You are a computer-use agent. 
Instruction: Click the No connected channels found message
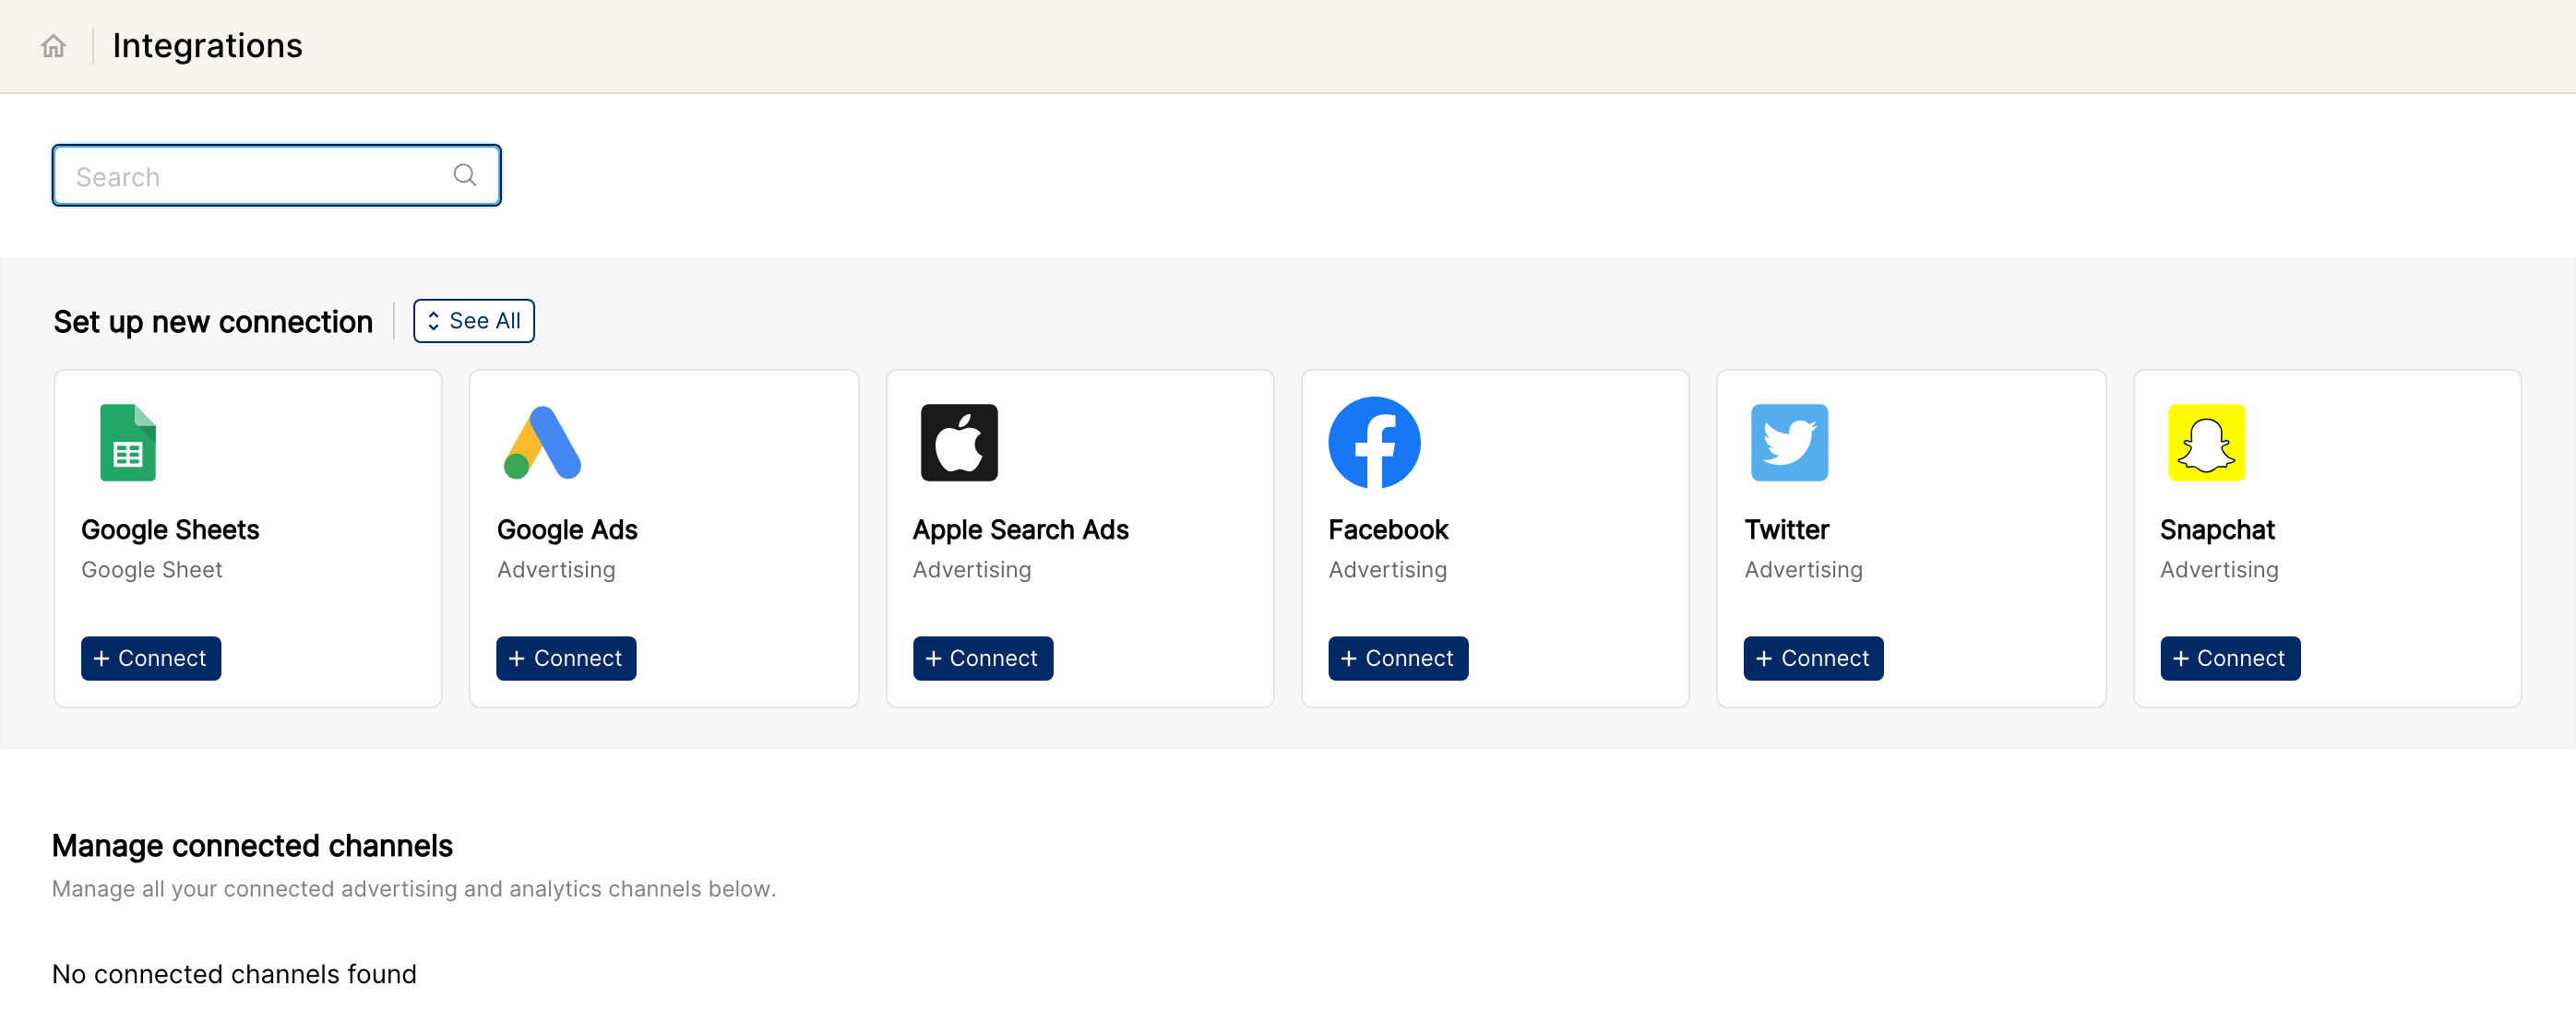click(x=234, y=974)
